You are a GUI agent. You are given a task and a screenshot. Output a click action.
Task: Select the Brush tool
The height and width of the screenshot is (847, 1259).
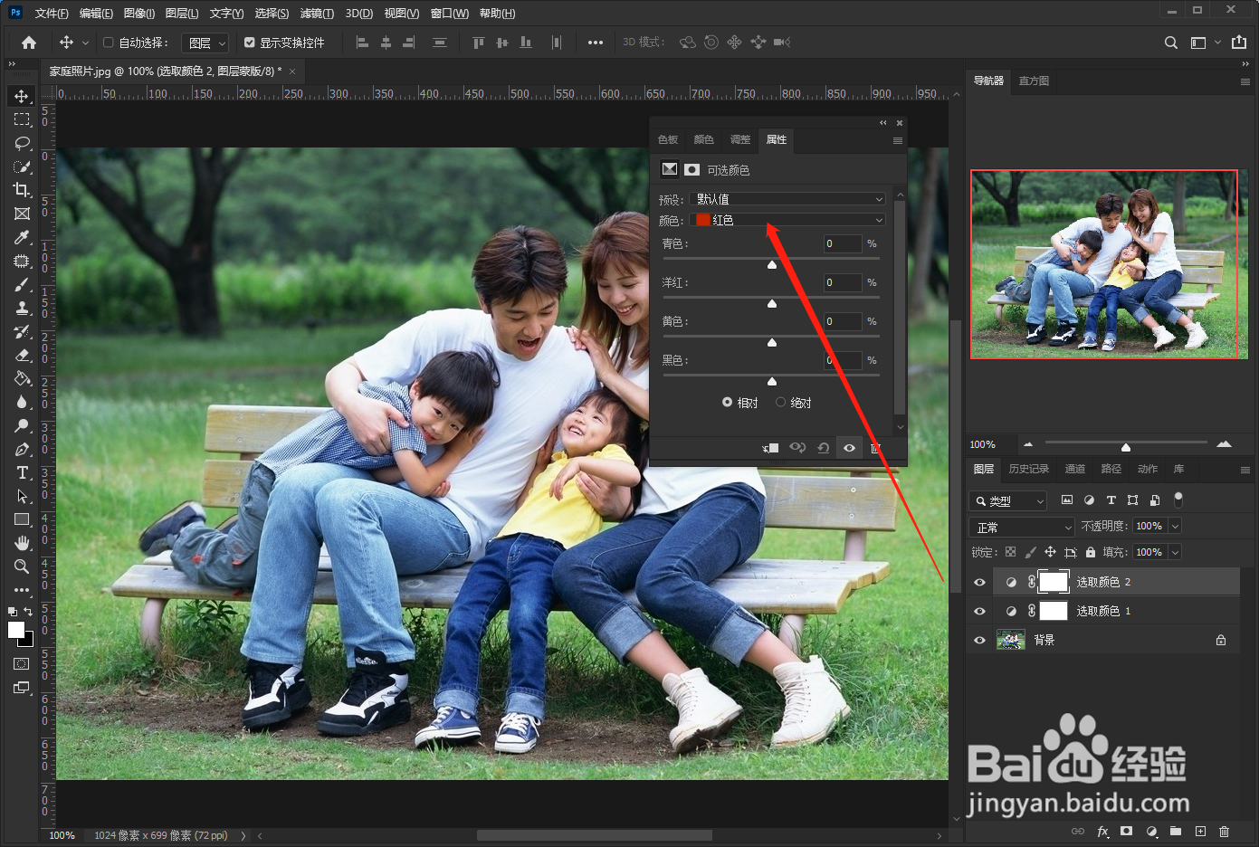click(22, 284)
